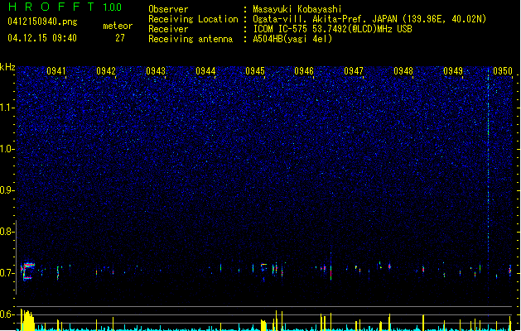Click the meteor count label
This screenshot has height=331, width=521.
click(x=118, y=26)
